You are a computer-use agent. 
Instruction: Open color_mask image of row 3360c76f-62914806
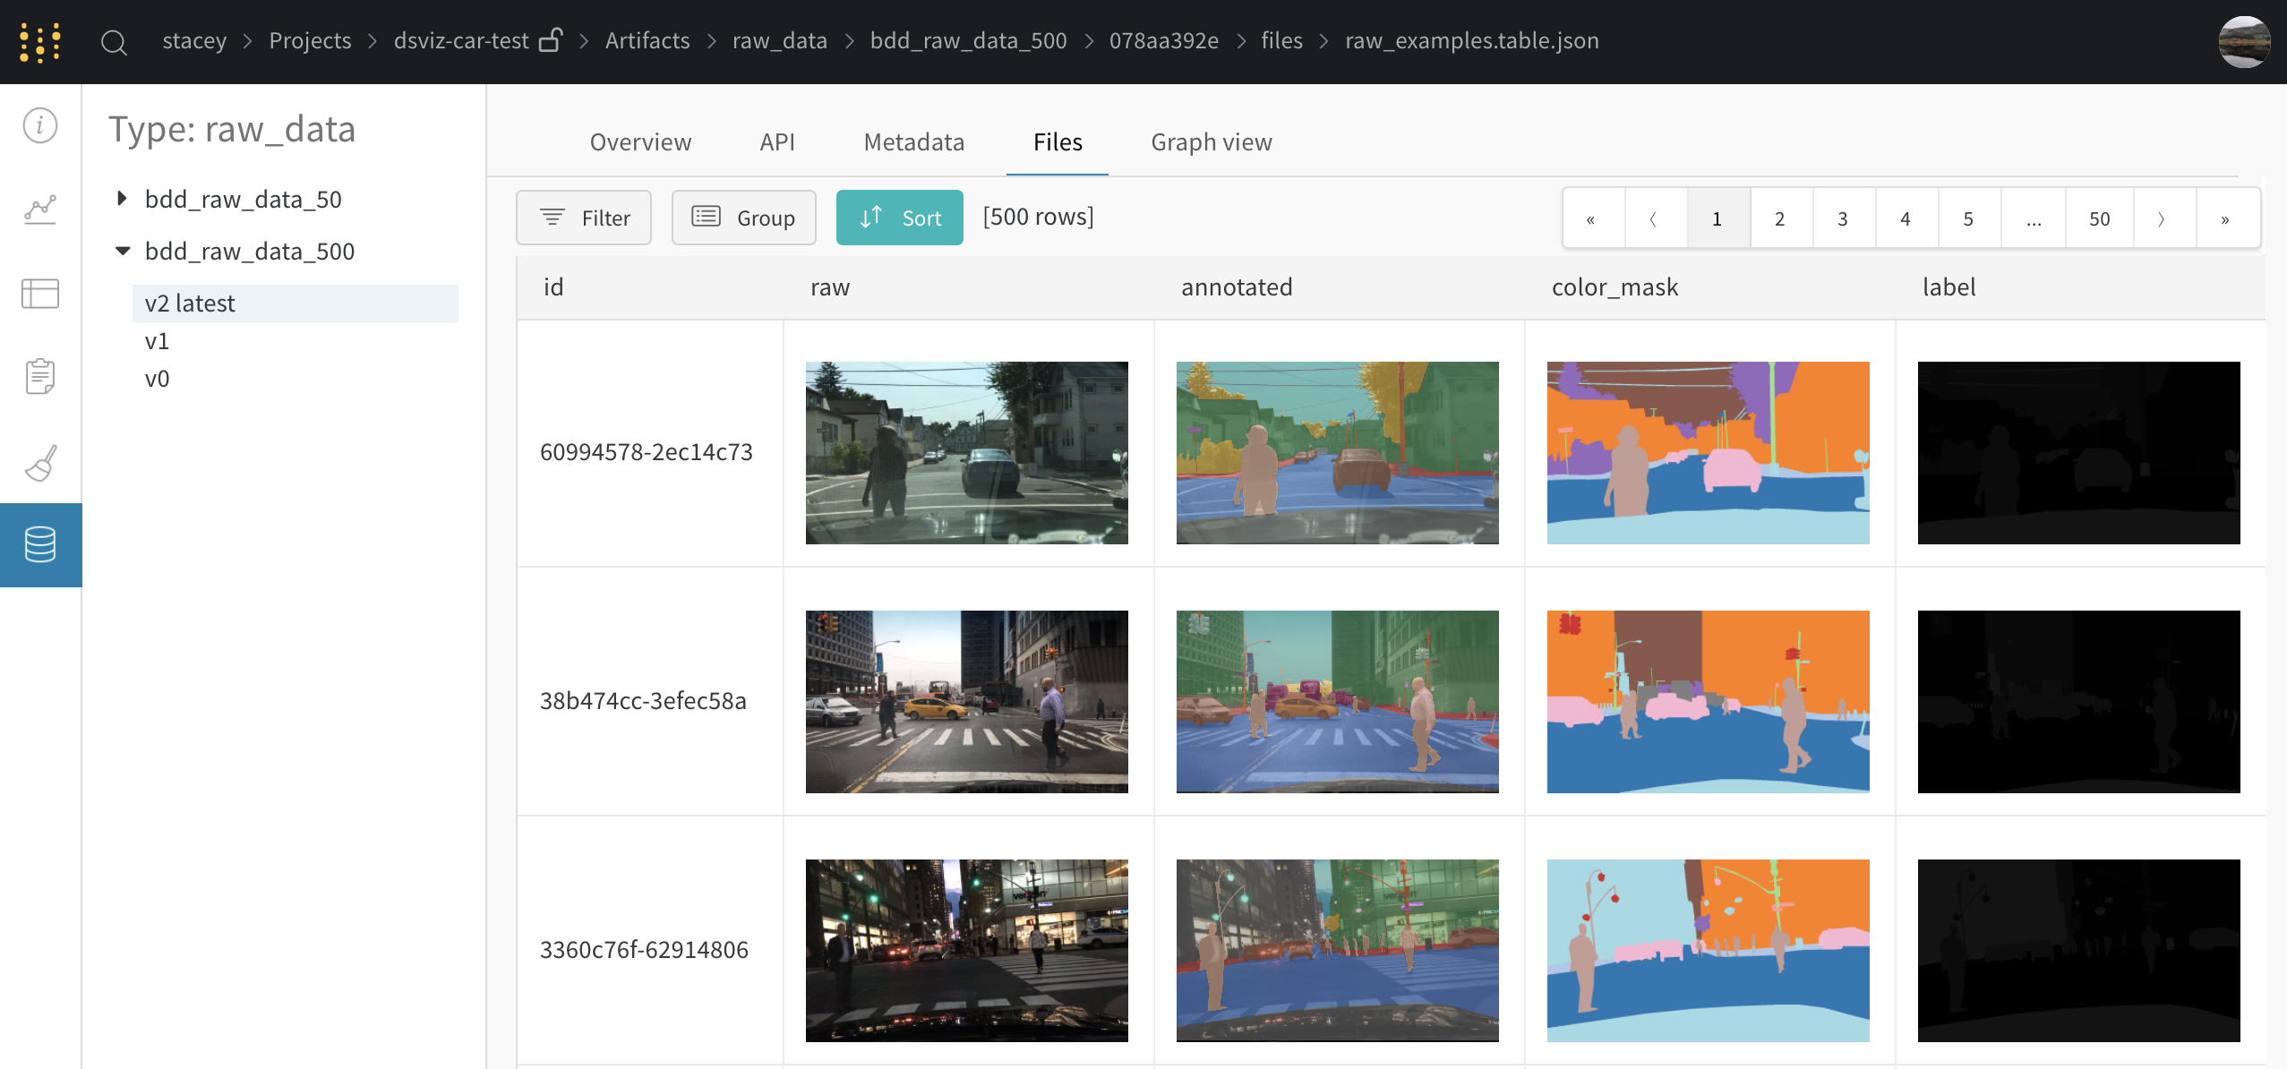point(1708,951)
